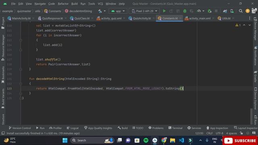This screenshot has height=145, width=258.
Task: Open the Bookmarks side panel
Action: pyautogui.click(x=3, y=75)
